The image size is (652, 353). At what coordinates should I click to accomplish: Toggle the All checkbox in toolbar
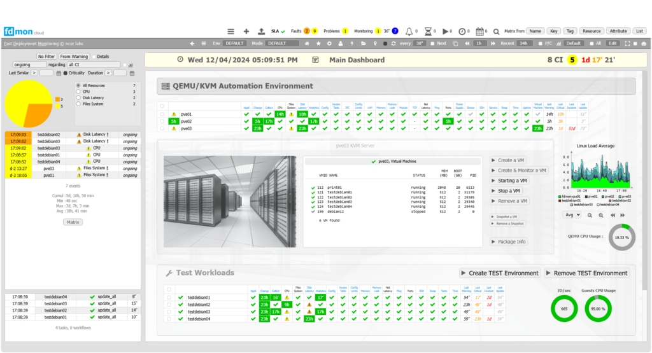[592, 43]
